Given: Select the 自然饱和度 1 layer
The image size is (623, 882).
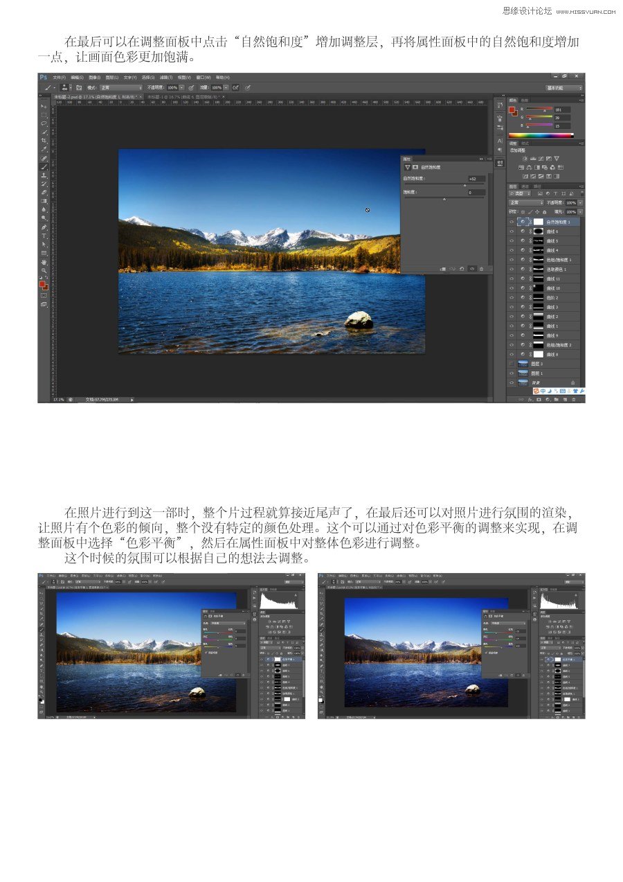Looking at the screenshot, I should tap(544, 222).
